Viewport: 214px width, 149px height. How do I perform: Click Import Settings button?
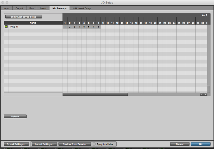click(x=44, y=144)
